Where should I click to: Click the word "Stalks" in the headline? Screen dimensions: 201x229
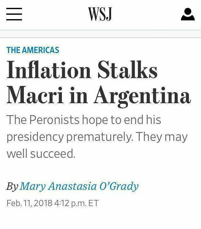click(x=127, y=70)
